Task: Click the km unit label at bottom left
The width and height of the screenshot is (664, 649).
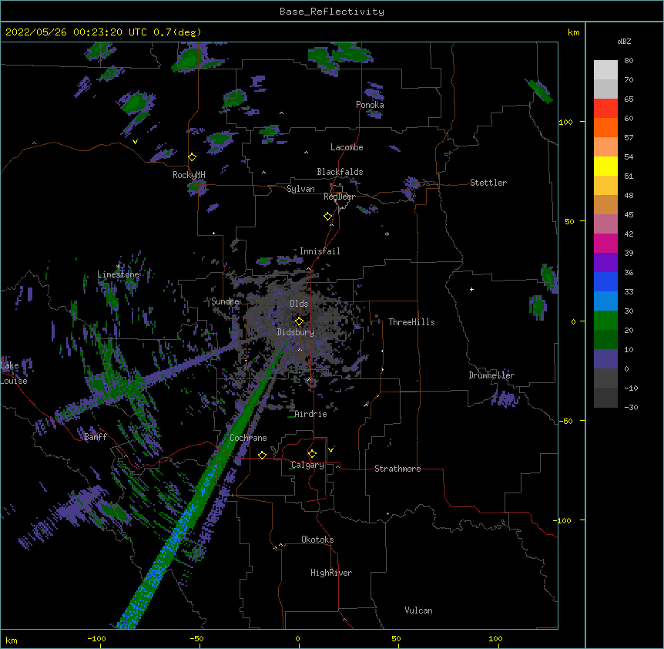Action: point(11,641)
